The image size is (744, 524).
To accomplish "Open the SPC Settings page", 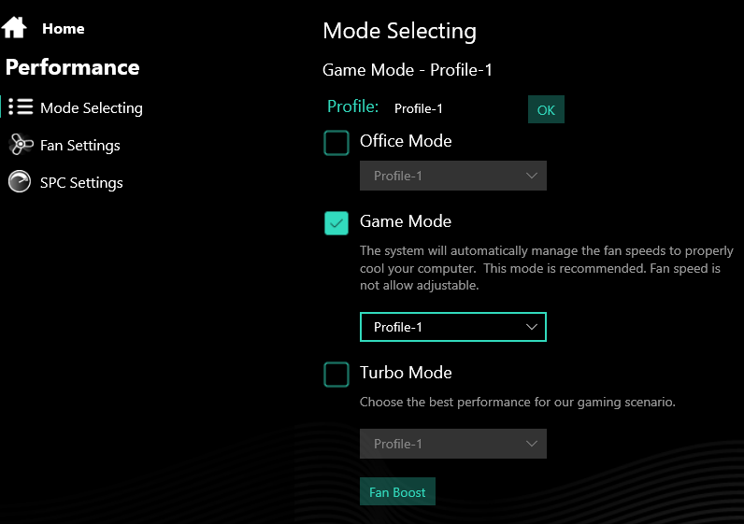I will tap(81, 183).
